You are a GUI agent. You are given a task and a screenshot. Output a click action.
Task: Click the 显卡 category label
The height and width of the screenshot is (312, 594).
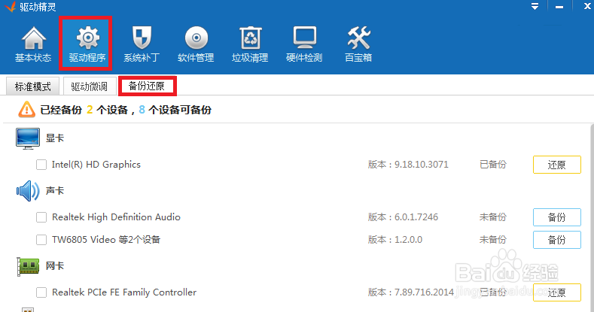[55, 138]
